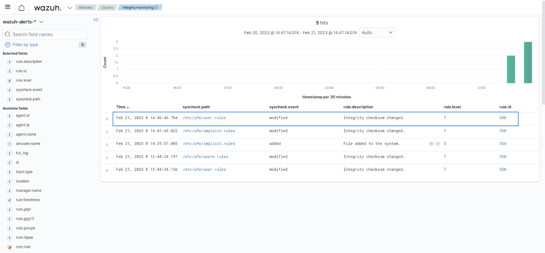
Task: Go to the Modules breadcrumb
Action: tap(86, 8)
